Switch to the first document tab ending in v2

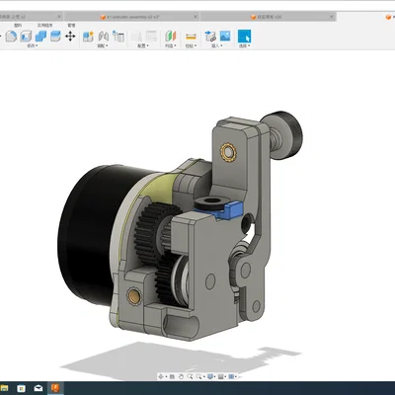click(32, 17)
